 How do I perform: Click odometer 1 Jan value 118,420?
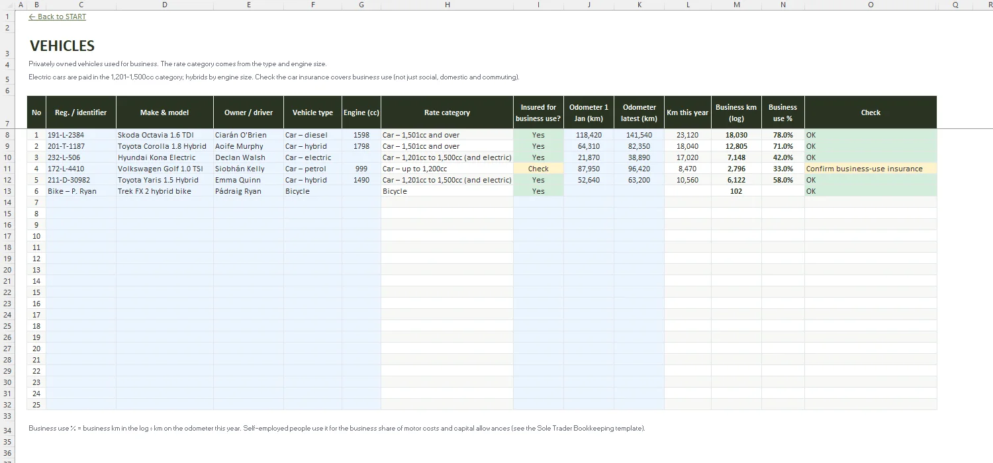tap(589, 135)
